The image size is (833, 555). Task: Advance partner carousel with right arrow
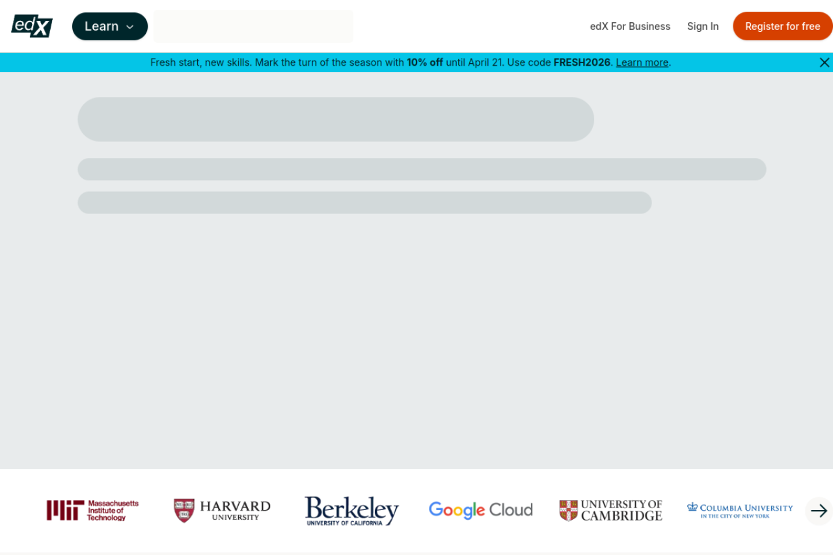(x=819, y=511)
